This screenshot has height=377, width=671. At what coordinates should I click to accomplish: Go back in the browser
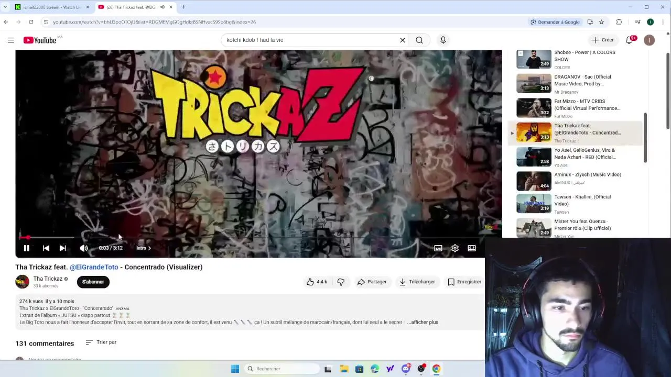(x=6, y=22)
